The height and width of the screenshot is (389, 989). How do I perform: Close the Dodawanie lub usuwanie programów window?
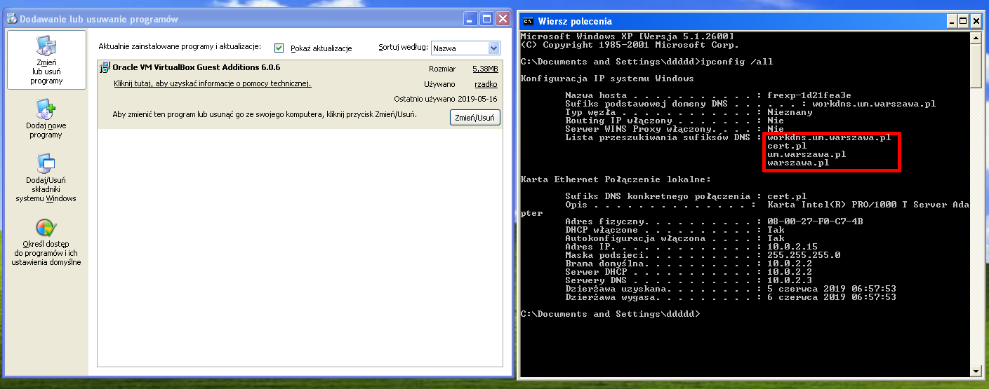pos(503,19)
